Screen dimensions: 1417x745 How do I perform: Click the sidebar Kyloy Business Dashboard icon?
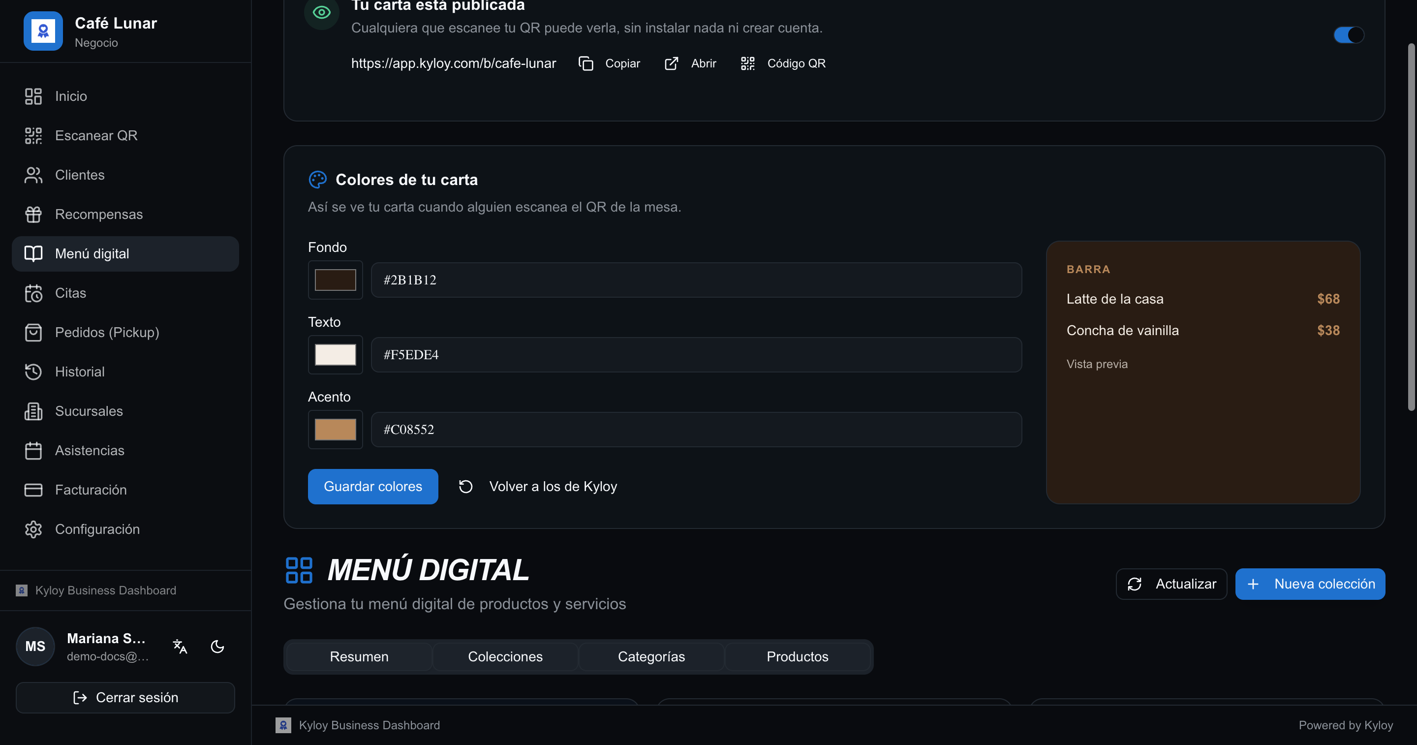coord(22,590)
